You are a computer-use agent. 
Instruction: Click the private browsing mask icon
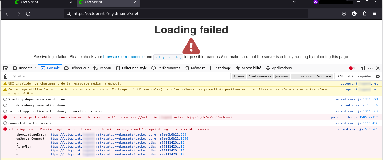click(315, 2)
